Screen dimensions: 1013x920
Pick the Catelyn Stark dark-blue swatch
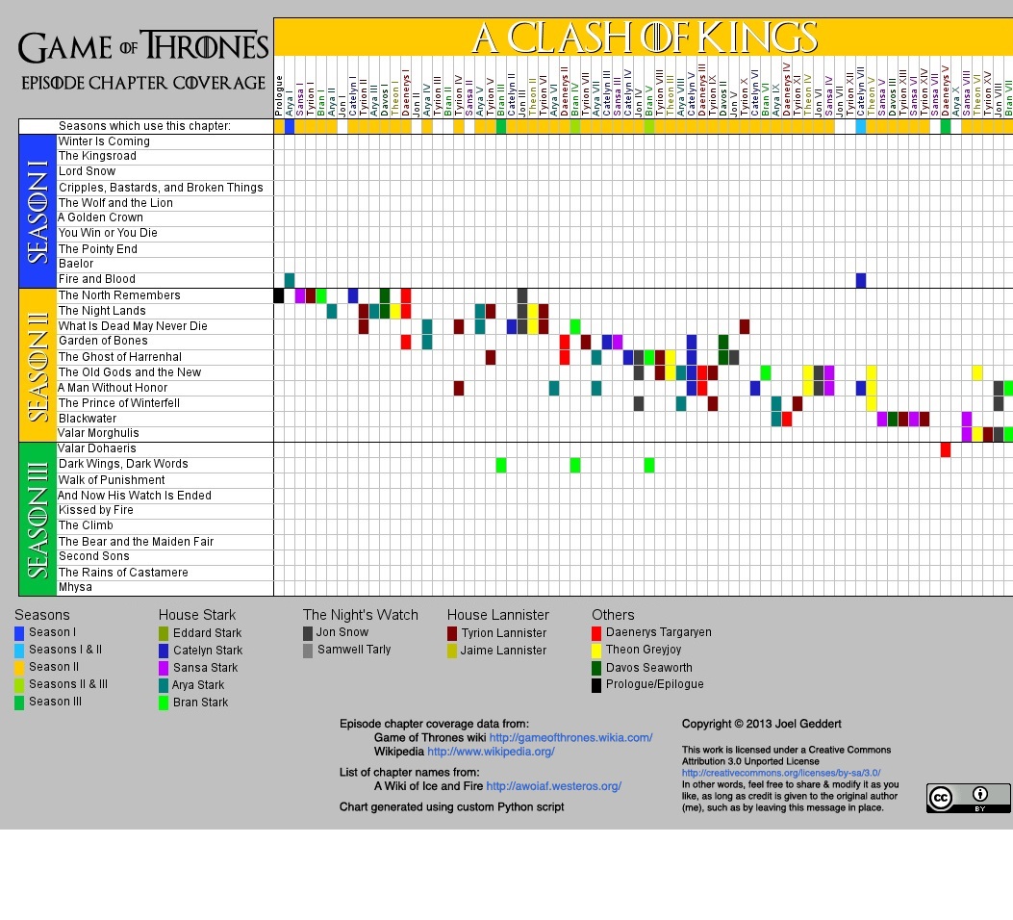[164, 651]
